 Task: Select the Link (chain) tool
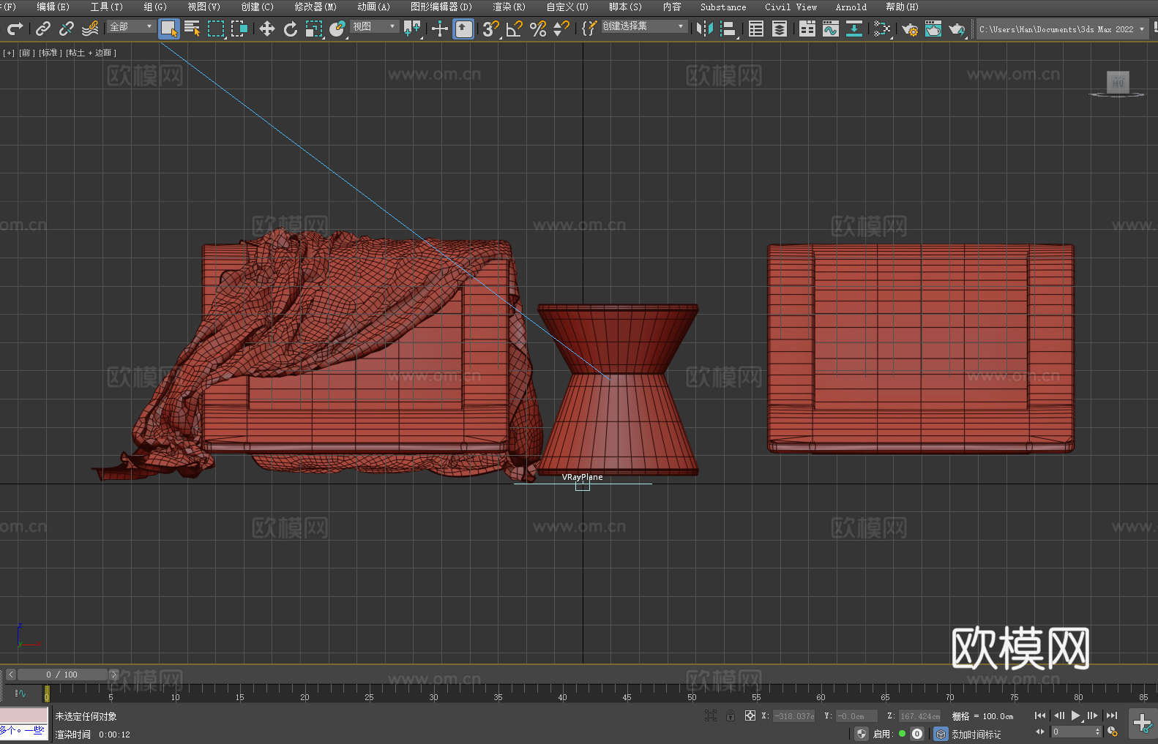click(43, 29)
